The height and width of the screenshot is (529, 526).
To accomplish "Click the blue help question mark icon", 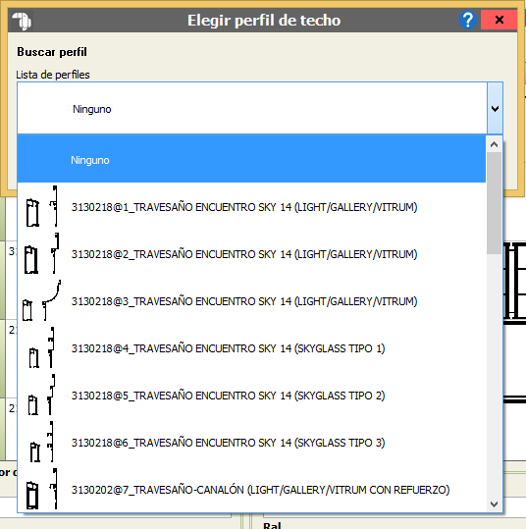I will point(468,21).
